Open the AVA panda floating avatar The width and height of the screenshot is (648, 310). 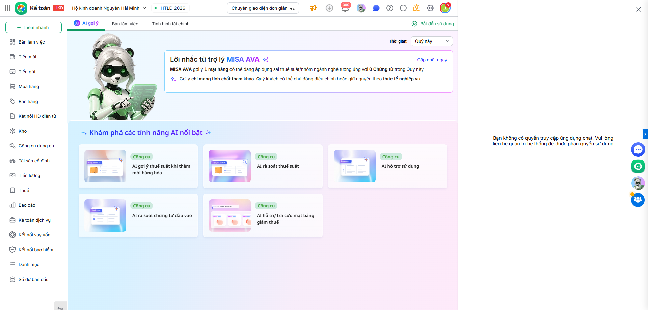[638, 183]
